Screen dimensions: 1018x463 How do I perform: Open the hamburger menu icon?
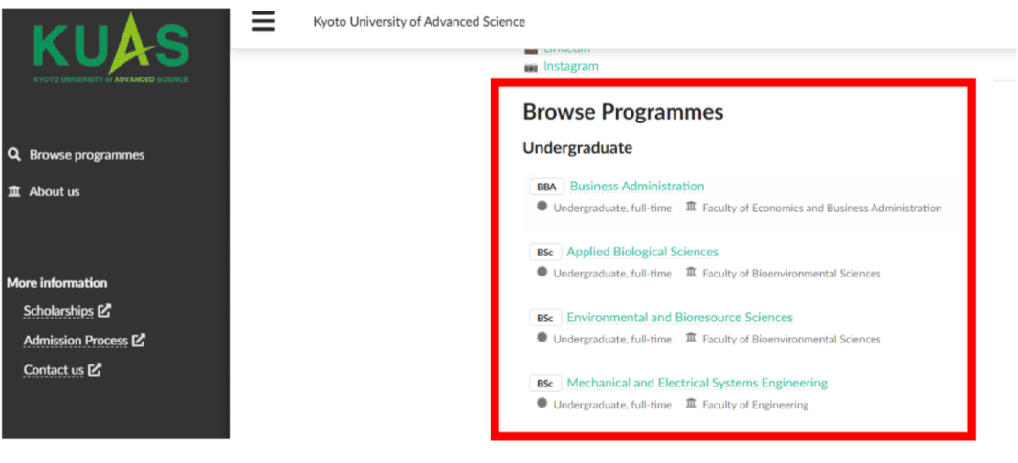click(263, 21)
